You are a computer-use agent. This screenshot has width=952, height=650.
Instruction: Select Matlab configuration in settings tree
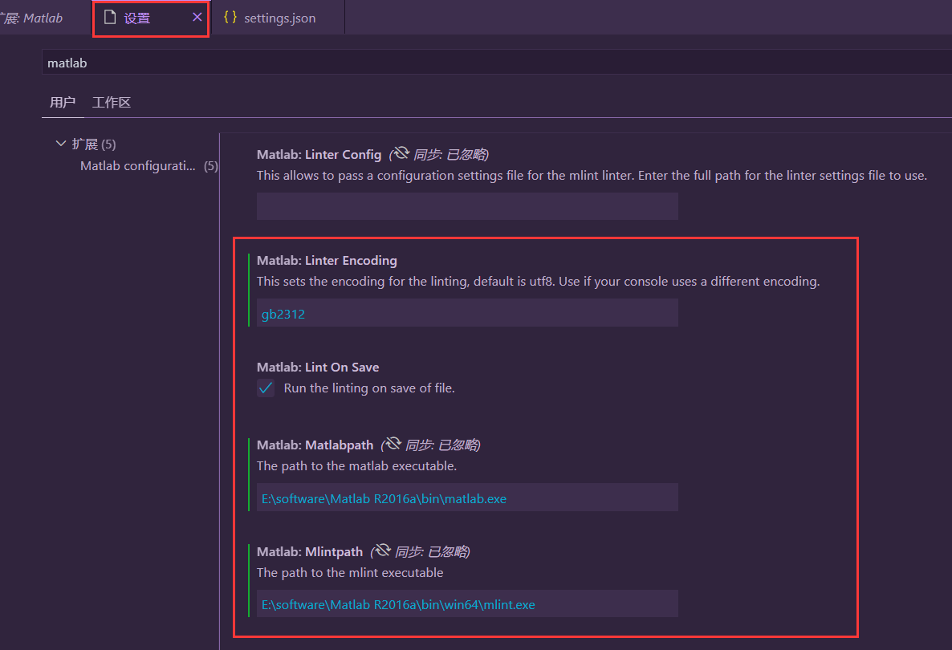pyautogui.click(x=138, y=165)
